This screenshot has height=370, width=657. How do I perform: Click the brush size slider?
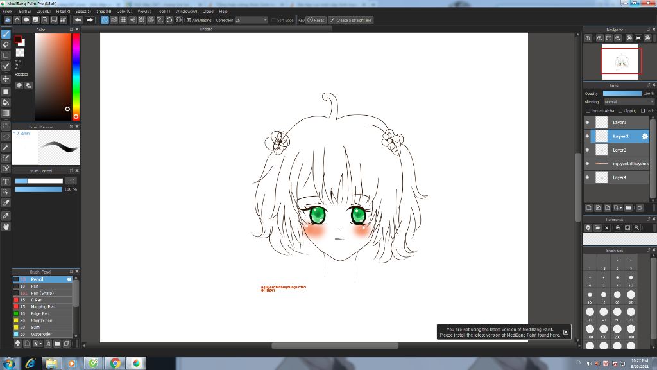pyautogui.click(x=39, y=181)
